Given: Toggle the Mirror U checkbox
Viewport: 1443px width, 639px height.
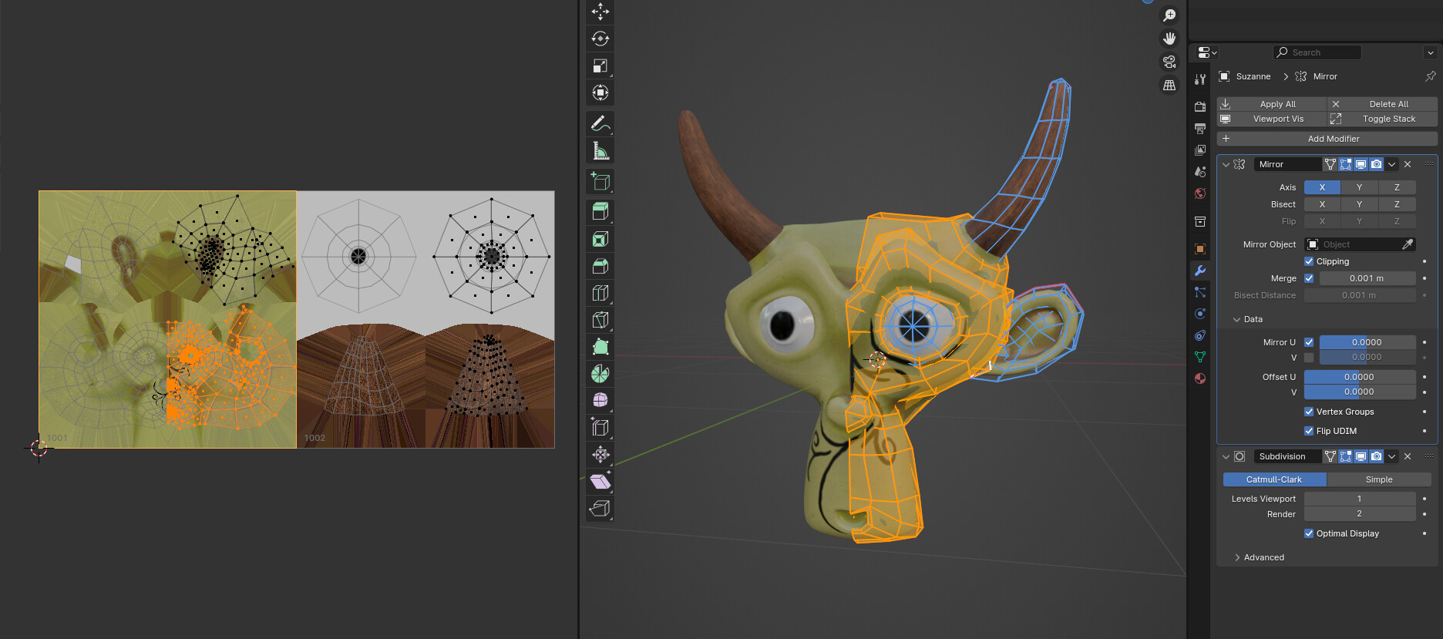Looking at the screenshot, I should coord(1309,342).
